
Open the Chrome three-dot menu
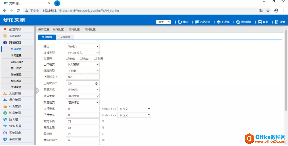click(x=283, y=11)
